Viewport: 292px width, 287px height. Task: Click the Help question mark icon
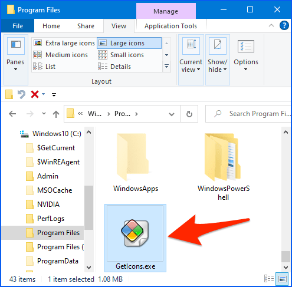pyautogui.click(x=284, y=25)
